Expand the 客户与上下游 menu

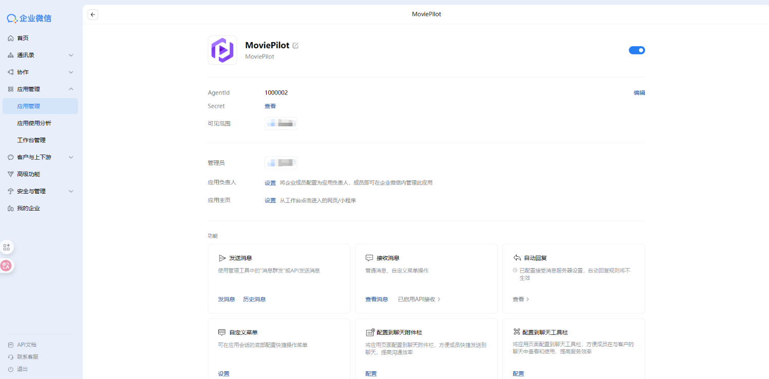[x=41, y=157]
